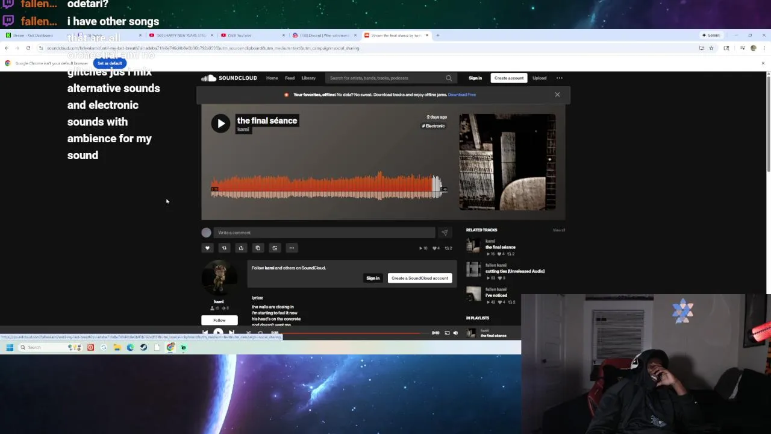
Task: Open Gemini in the Chrome toolbar
Action: pyautogui.click(x=711, y=35)
